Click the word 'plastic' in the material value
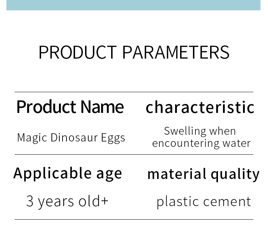 point(177,202)
